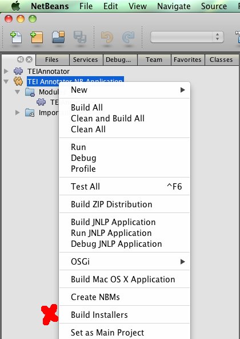The width and height of the screenshot is (240, 339).
Task: Switch to the Files tab
Action: pos(52,60)
